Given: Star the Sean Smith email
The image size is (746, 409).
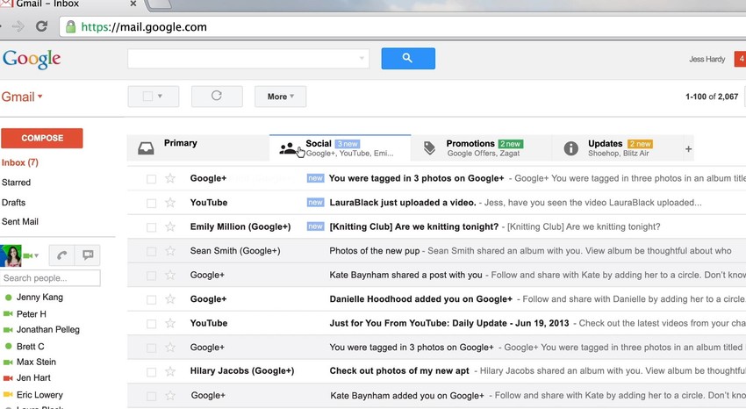Looking at the screenshot, I should 170,251.
